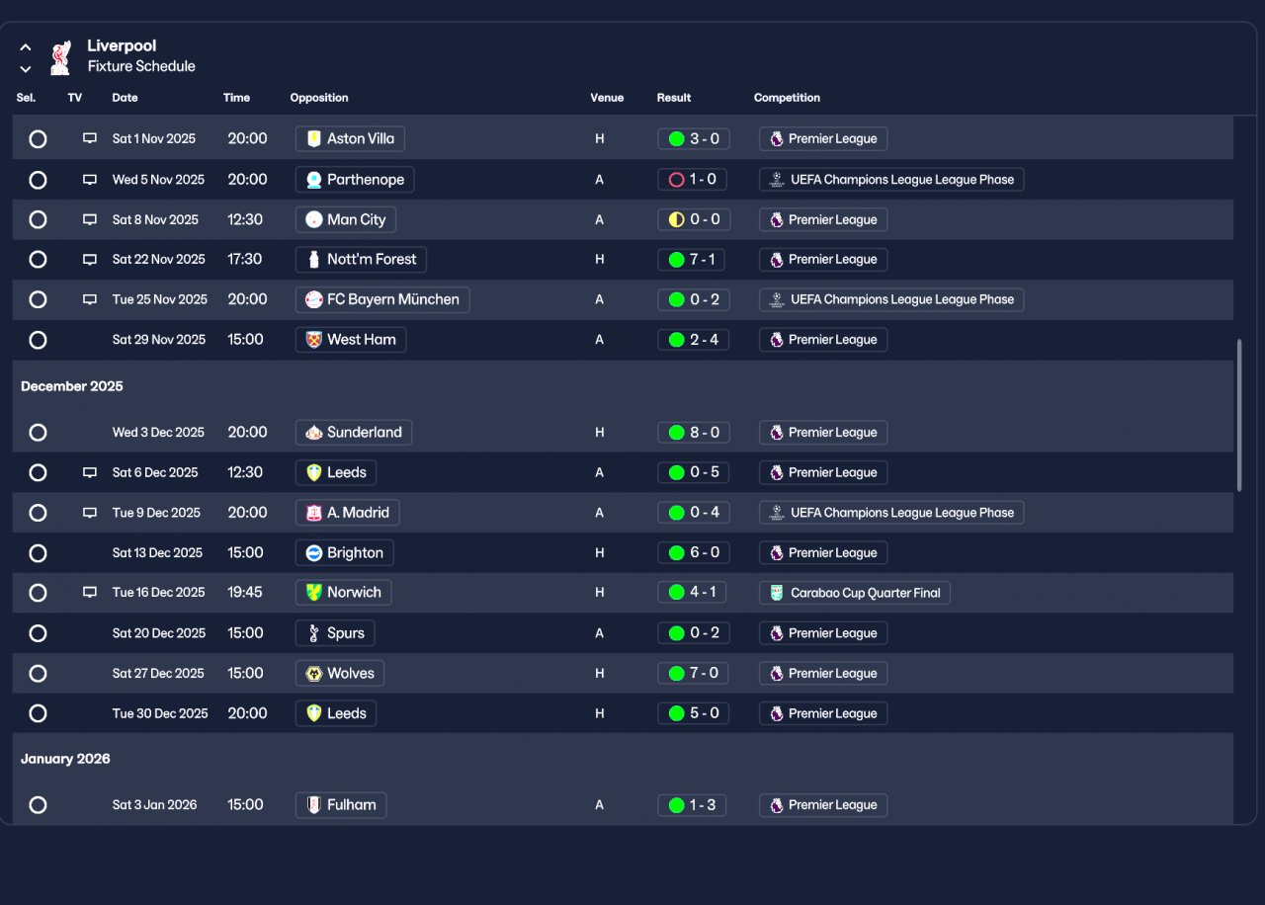Click the Premier League logo in the Aston Villa row
1265x905 pixels.
pos(777,139)
